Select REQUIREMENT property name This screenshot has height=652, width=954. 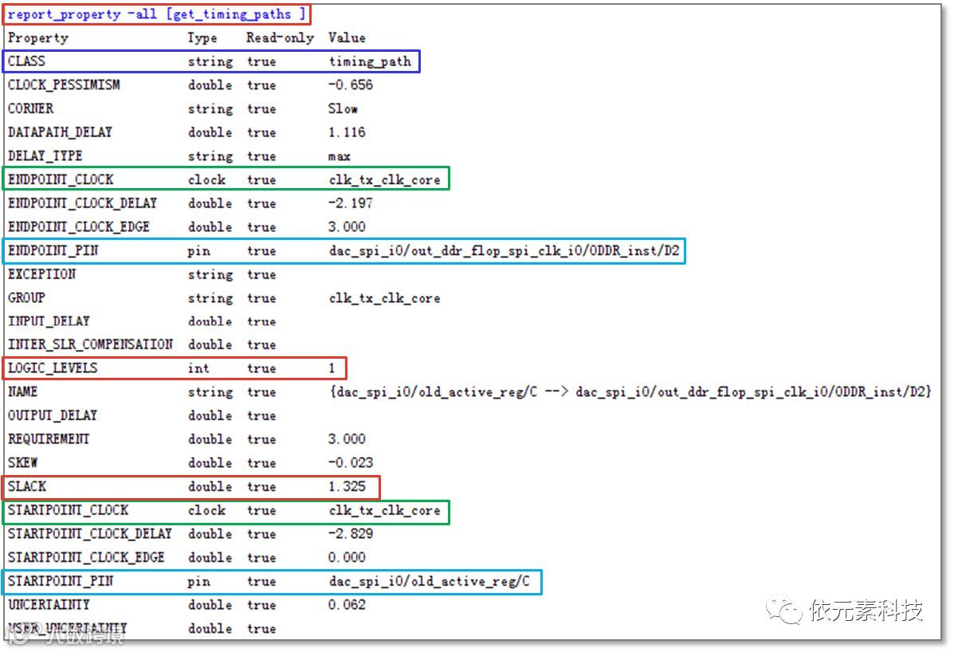pyautogui.click(x=49, y=438)
